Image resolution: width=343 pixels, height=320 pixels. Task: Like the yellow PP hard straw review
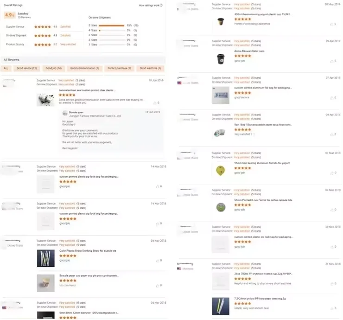331,308
